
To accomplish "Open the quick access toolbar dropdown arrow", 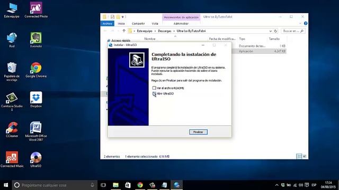I will click(122, 17).
